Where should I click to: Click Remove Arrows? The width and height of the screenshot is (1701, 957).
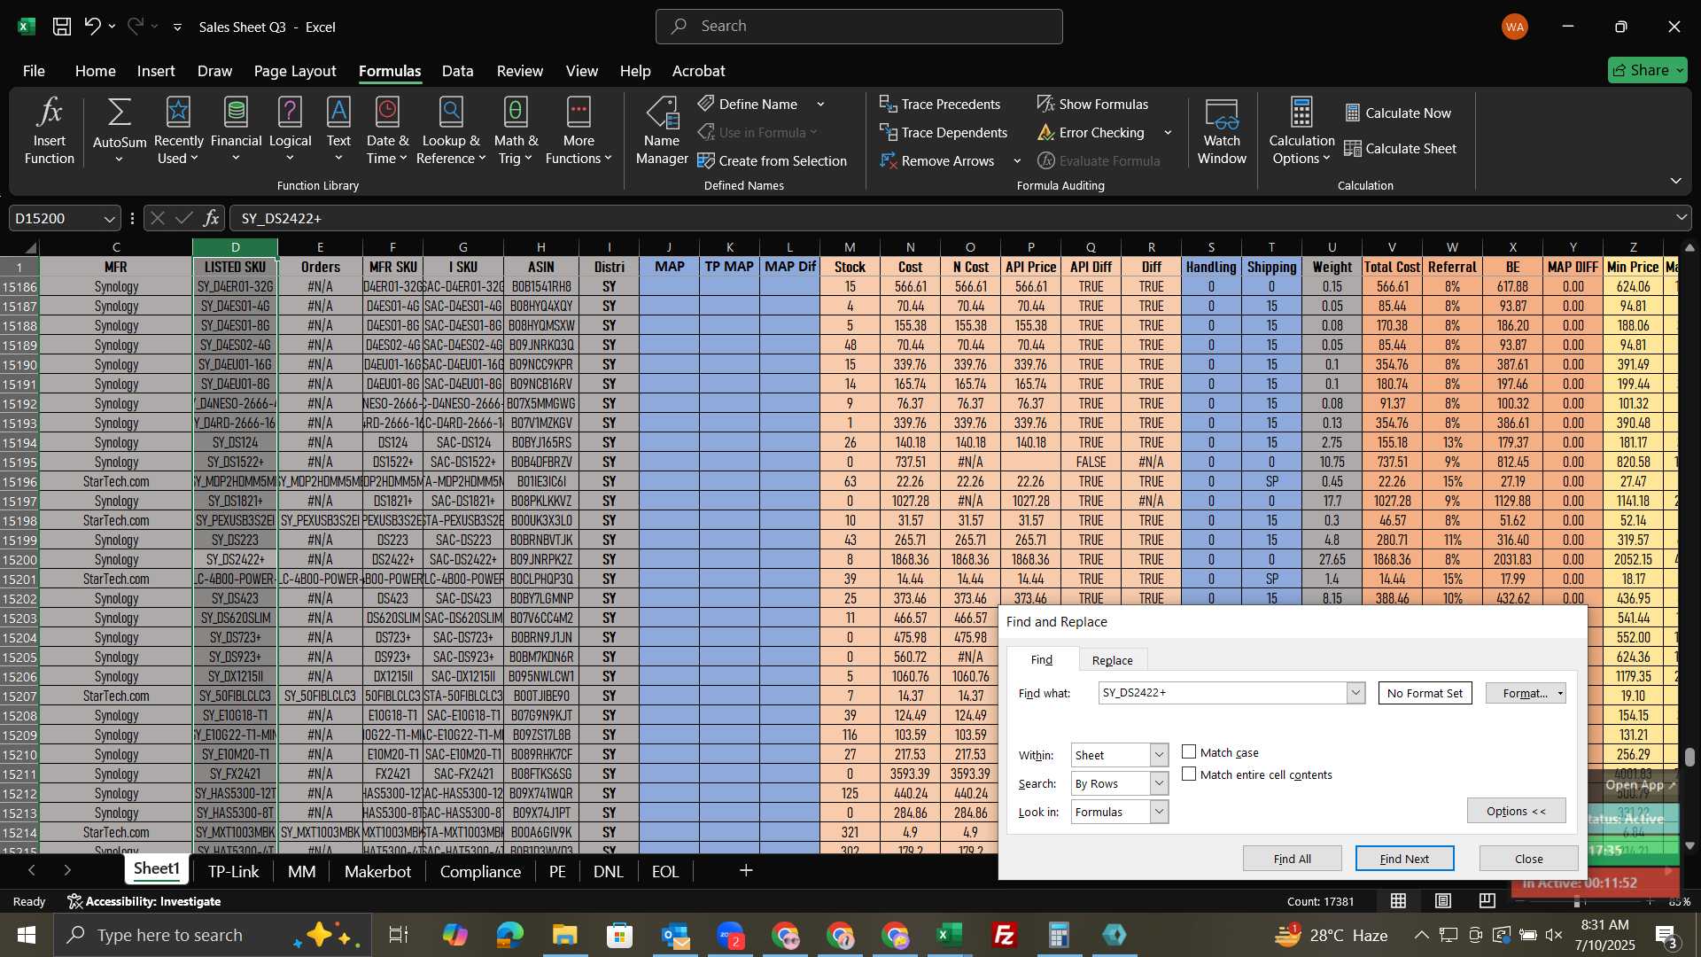click(x=937, y=161)
